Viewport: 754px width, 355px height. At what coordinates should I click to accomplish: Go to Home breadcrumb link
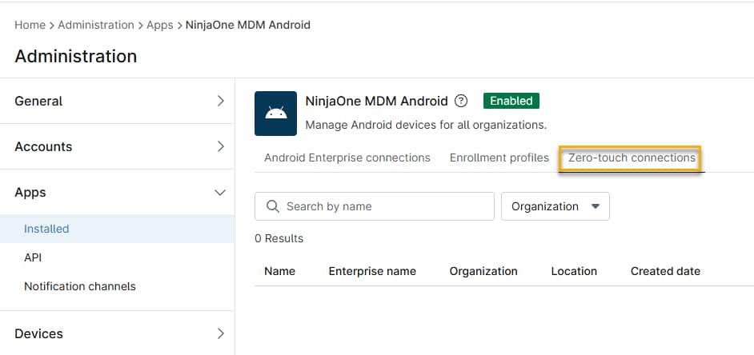pyautogui.click(x=30, y=25)
